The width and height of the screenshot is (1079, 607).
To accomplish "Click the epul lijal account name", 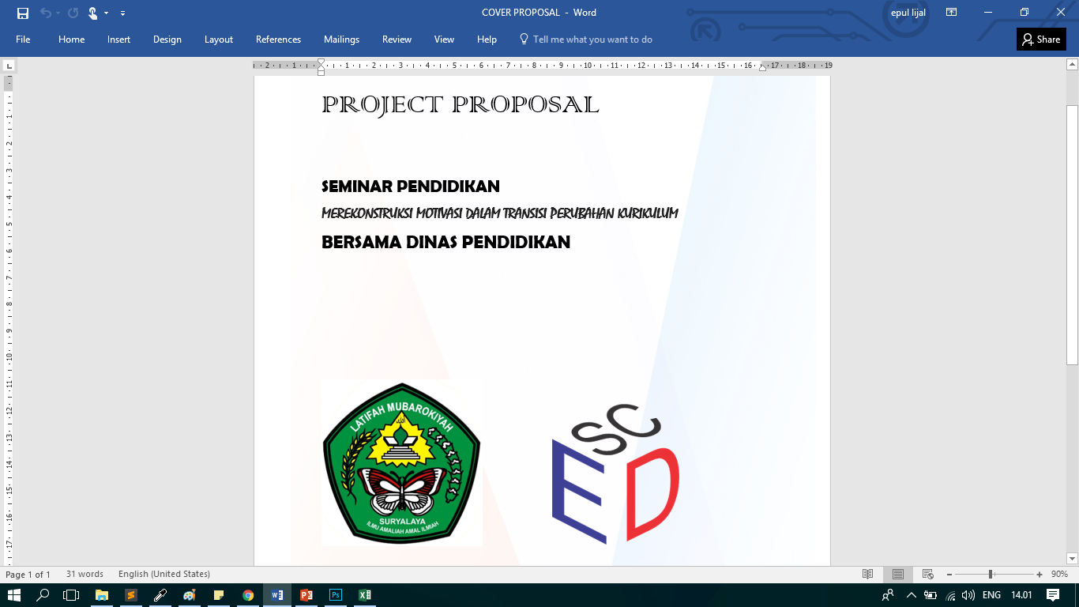I will coord(908,13).
